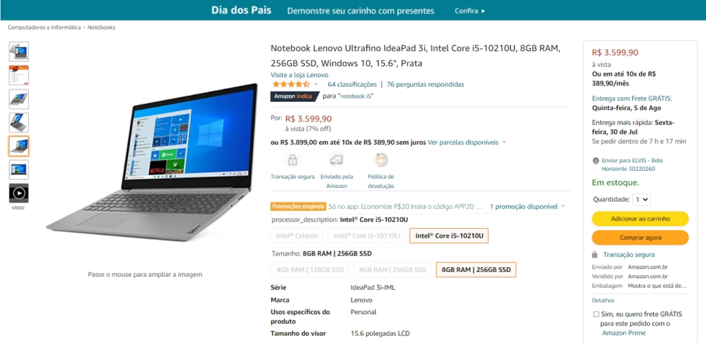Click the star rating icons
706x343 pixels.
(291, 85)
